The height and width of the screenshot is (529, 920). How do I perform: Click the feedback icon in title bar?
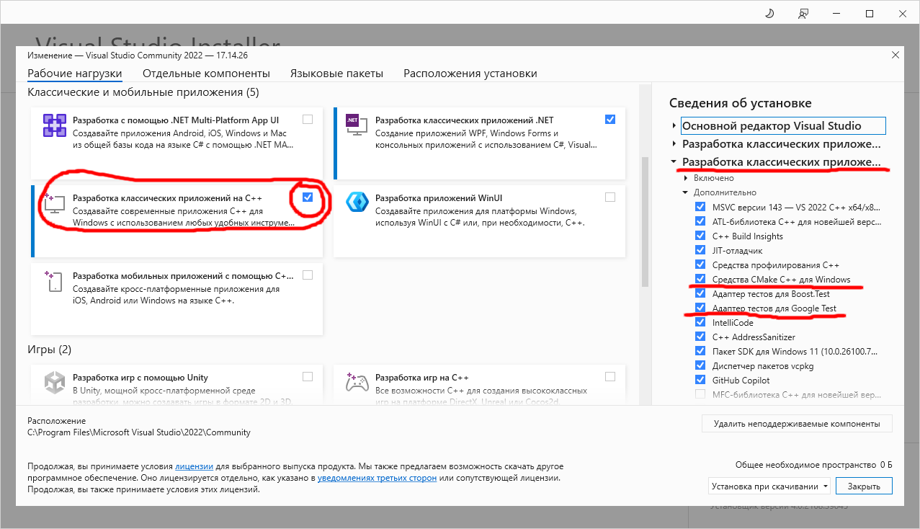(x=803, y=14)
